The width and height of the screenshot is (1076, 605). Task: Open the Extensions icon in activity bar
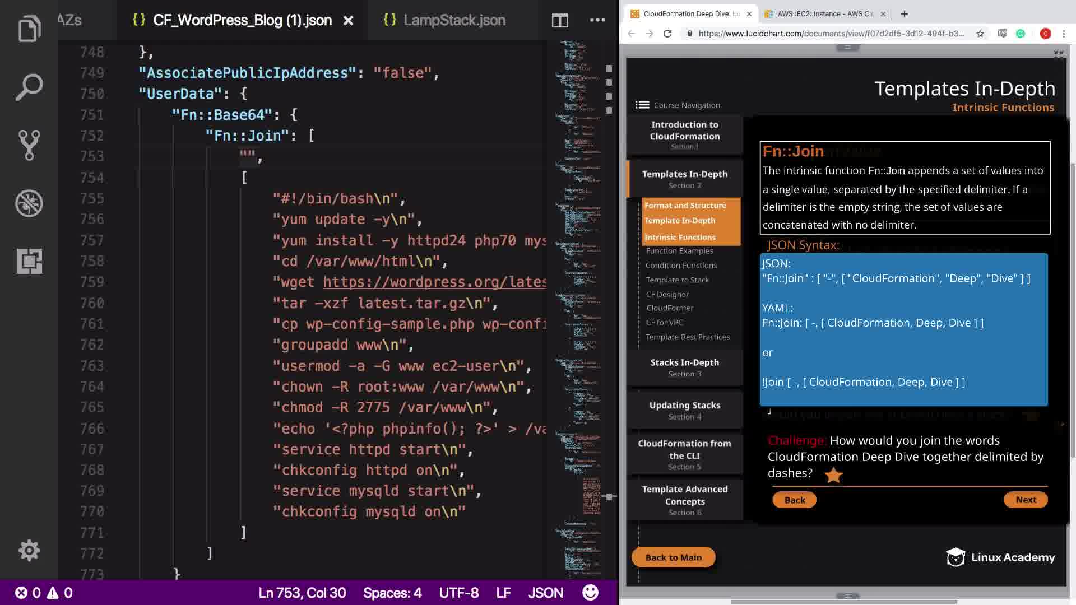pos(29,261)
